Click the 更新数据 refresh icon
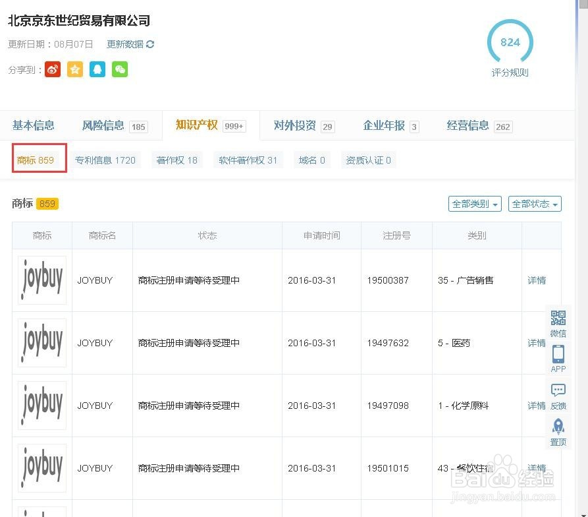588x517 pixels. pos(150,44)
